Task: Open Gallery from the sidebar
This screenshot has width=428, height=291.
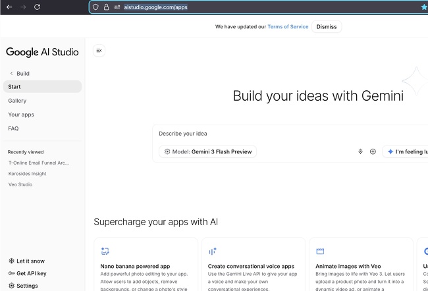Action: pos(17,101)
